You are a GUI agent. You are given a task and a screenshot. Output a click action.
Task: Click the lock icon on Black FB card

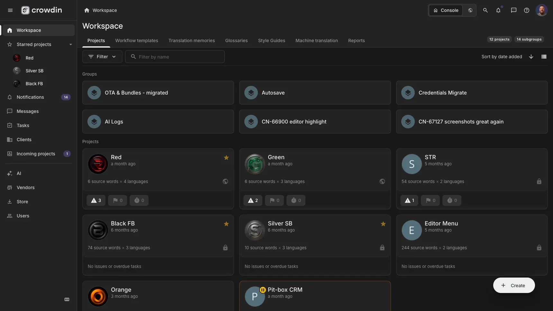coord(225,248)
